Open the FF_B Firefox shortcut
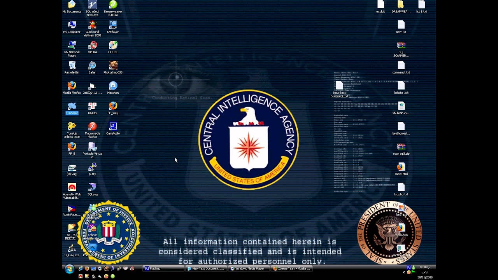This screenshot has height=280, width=498. [72, 149]
